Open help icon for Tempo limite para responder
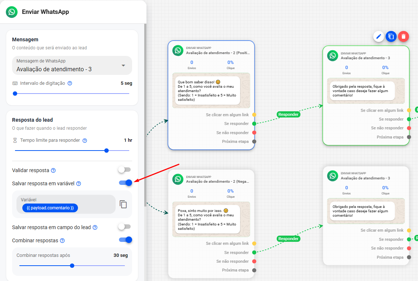The width and height of the screenshot is (418, 281). [x=85, y=140]
